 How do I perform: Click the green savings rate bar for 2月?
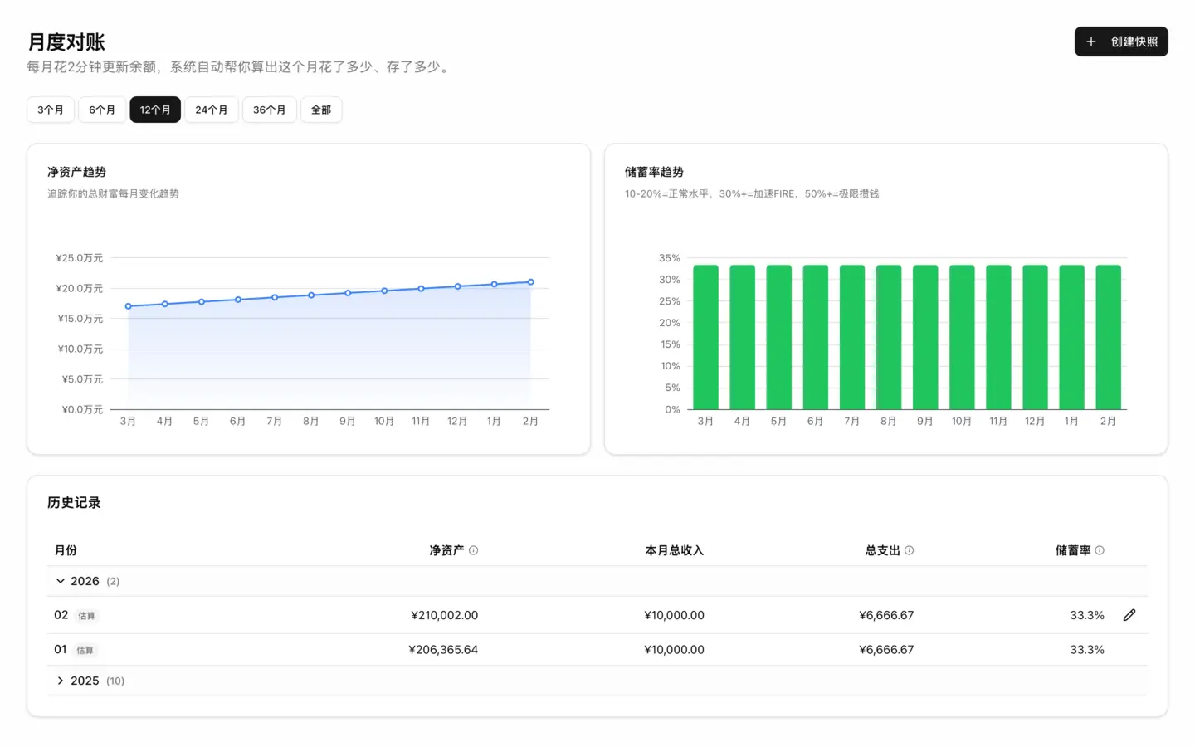[x=1108, y=337]
